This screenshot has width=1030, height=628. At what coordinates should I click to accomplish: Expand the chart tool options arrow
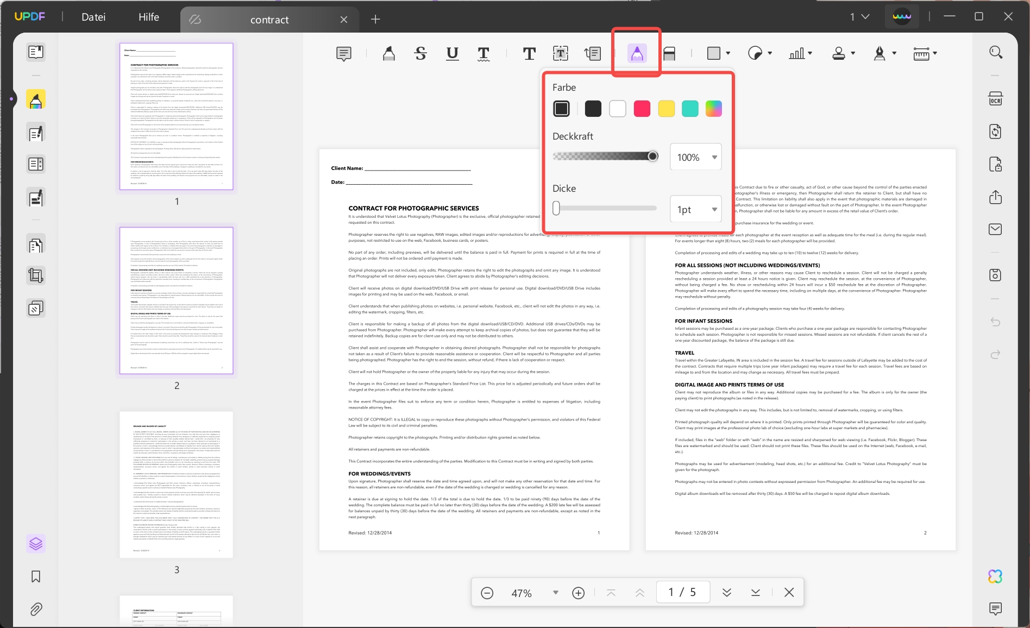point(810,53)
